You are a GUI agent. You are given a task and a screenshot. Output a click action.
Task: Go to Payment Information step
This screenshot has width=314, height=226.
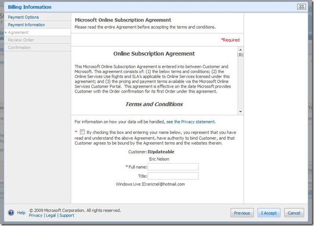pos(26,25)
